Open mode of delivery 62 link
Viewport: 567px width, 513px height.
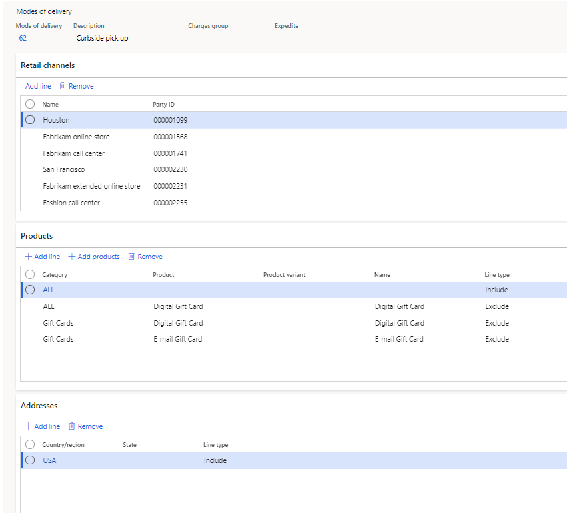click(23, 38)
